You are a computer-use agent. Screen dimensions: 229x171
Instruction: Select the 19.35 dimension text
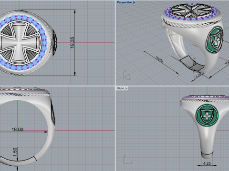click(72, 43)
